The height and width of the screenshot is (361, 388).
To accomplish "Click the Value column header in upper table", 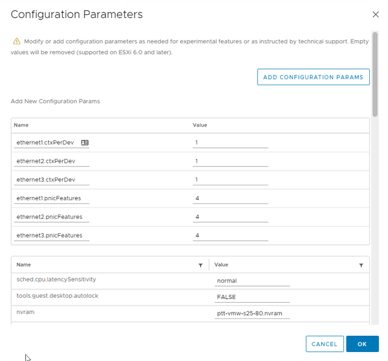I will pos(200,125).
